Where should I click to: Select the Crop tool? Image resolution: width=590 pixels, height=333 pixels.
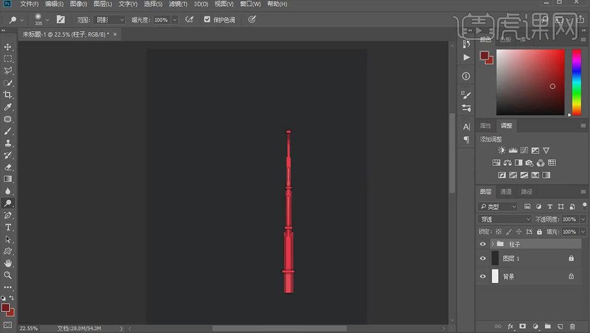pyautogui.click(x=8, y=95)
